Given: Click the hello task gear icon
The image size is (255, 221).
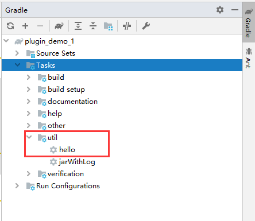Looking at the screenshot, I should (53, 150).
